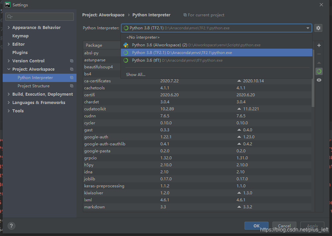
Task: Open Plugins settings page
Action: (20, 52)
